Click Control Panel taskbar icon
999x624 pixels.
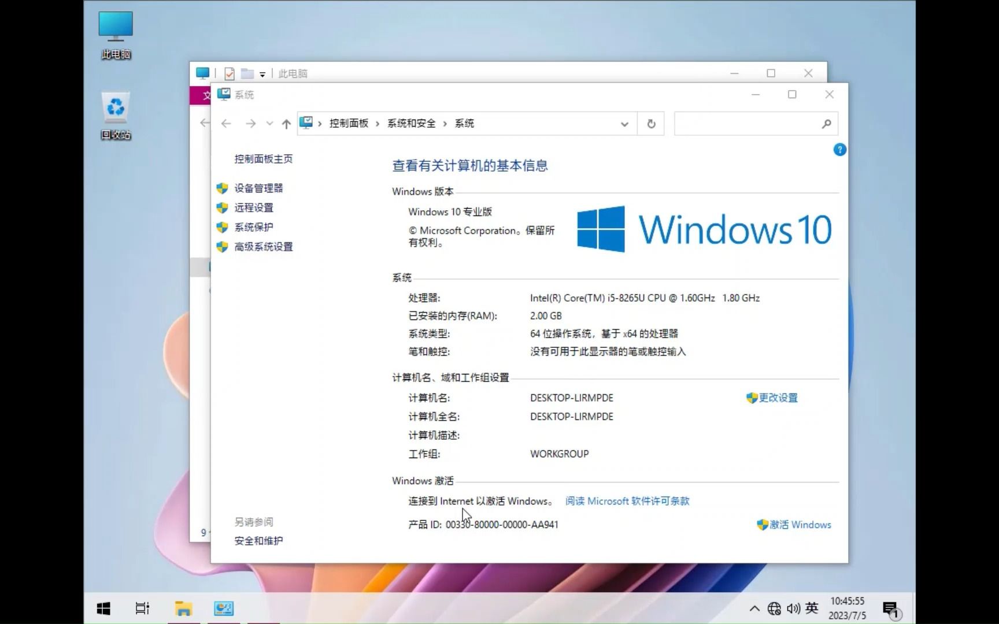coord(224,608)
